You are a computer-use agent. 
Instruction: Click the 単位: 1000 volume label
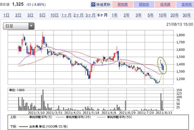[17, 90]
